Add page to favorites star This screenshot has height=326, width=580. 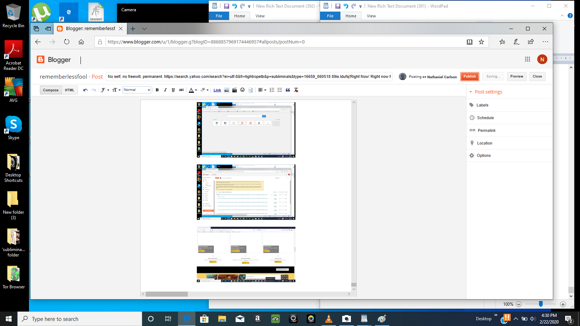tap(481, 42)
